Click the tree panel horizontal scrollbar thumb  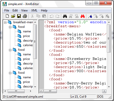point(16,91)
